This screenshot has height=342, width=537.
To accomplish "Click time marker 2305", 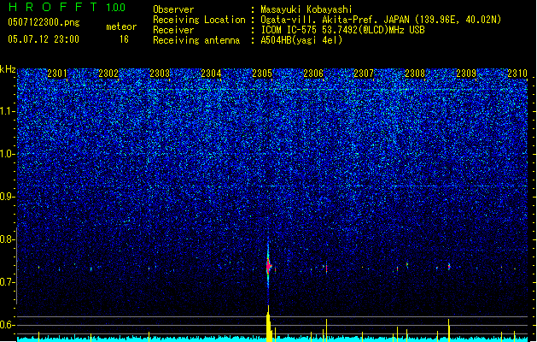I will [x=262, y=74].
